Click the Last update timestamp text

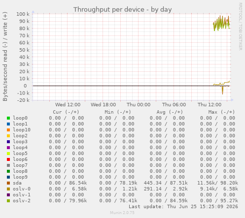(x=183, y=207)
